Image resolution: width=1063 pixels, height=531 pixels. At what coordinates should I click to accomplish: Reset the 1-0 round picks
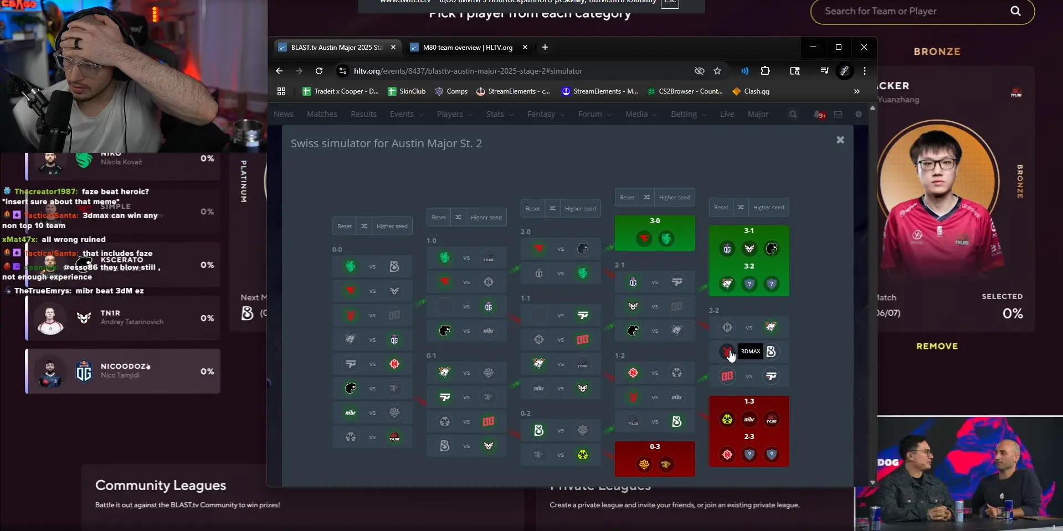[439, 217]
